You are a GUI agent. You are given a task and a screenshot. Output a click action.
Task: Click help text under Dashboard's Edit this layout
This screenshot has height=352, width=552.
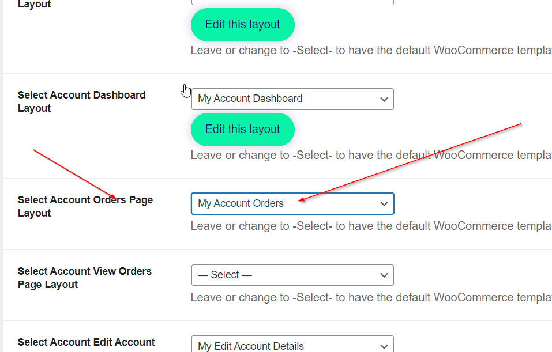(x=370, y=156)
